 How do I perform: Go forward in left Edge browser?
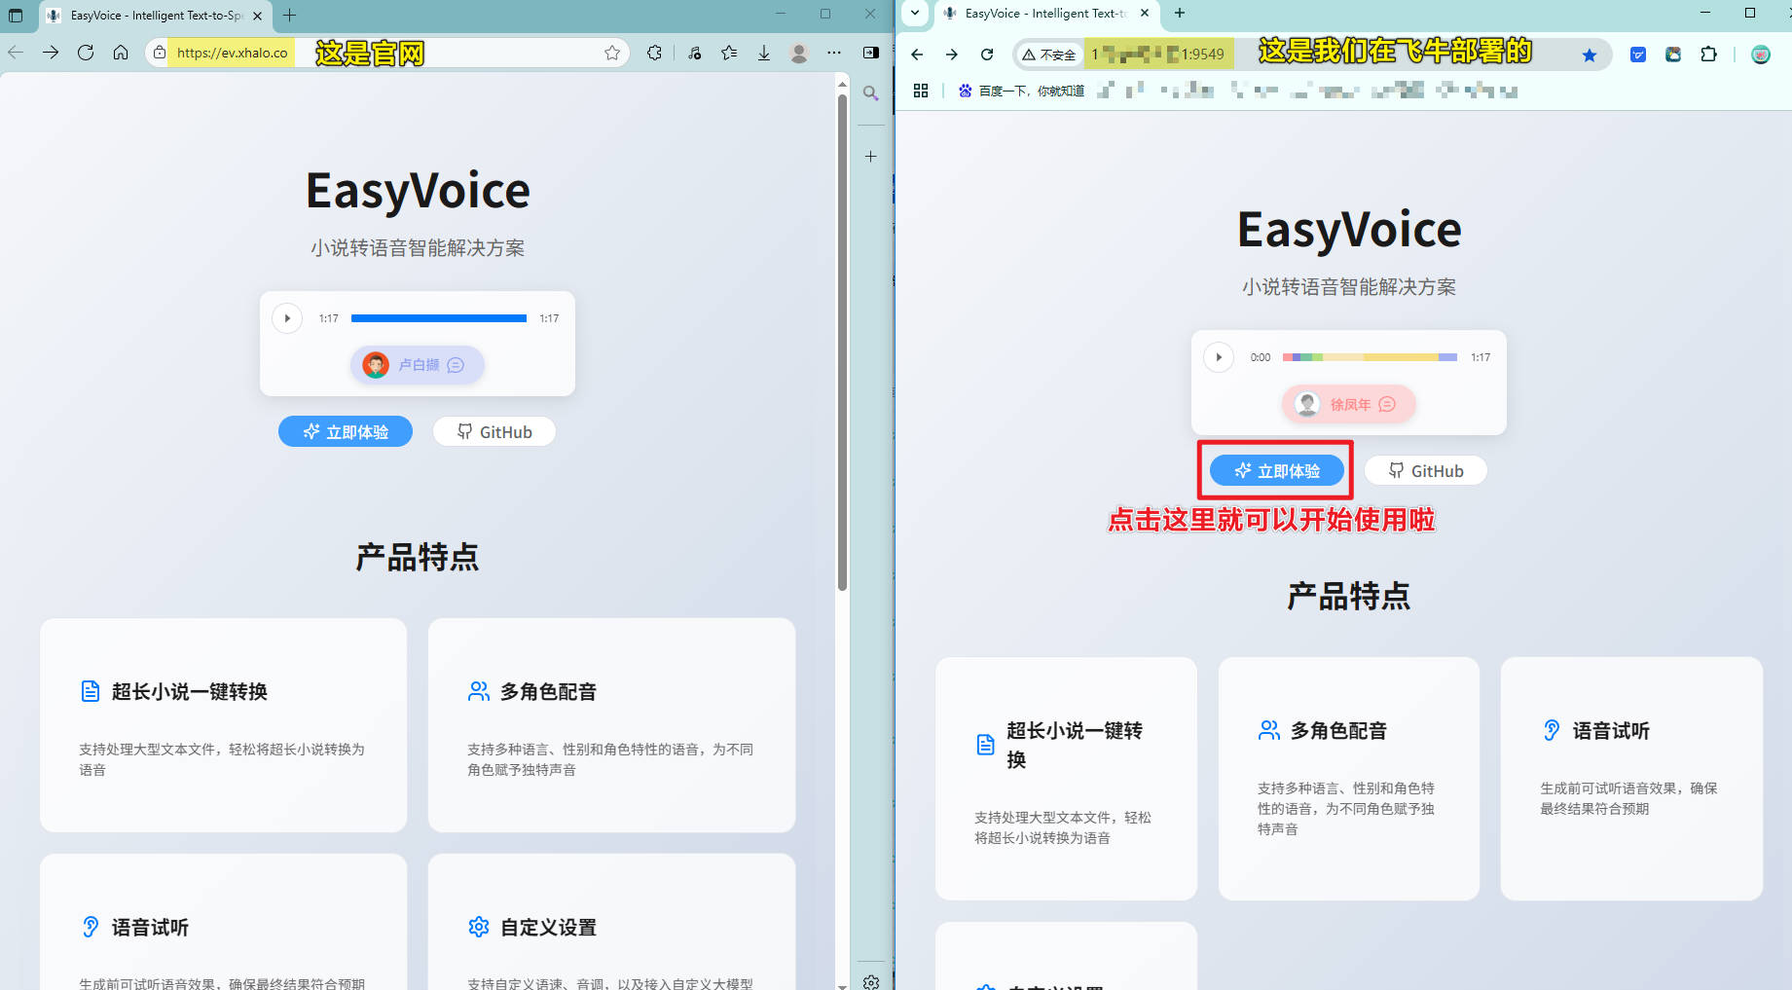click(51, 53)
